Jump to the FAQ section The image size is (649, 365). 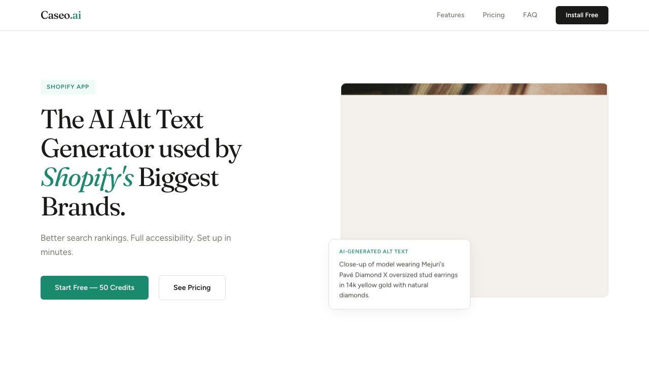[x=530, y=15]
